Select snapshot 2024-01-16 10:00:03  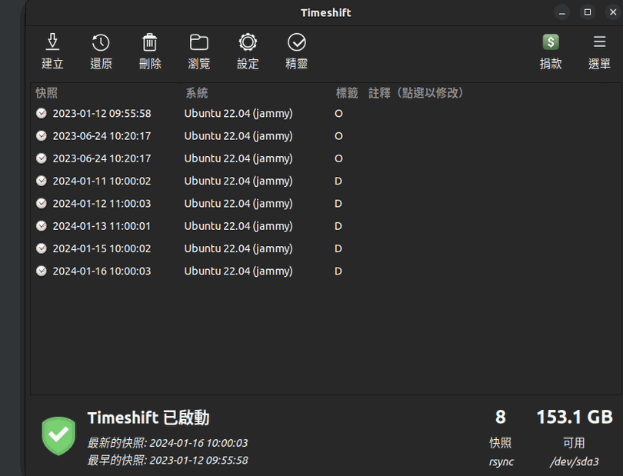click(326, 271)
